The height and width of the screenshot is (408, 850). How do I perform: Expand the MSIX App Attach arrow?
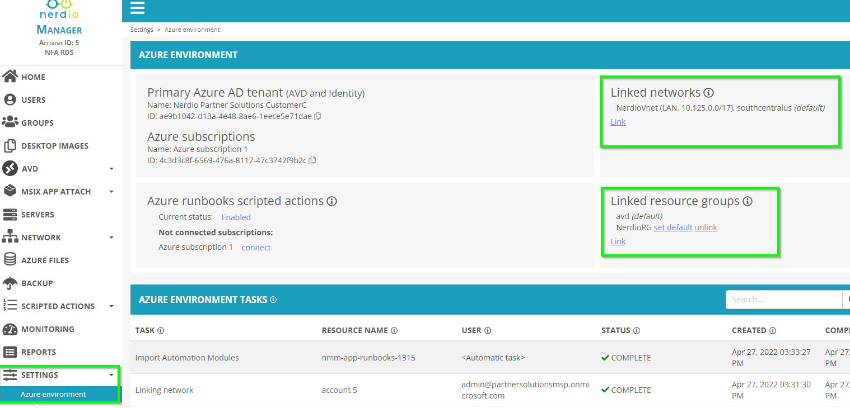click(x=111, y=192)
